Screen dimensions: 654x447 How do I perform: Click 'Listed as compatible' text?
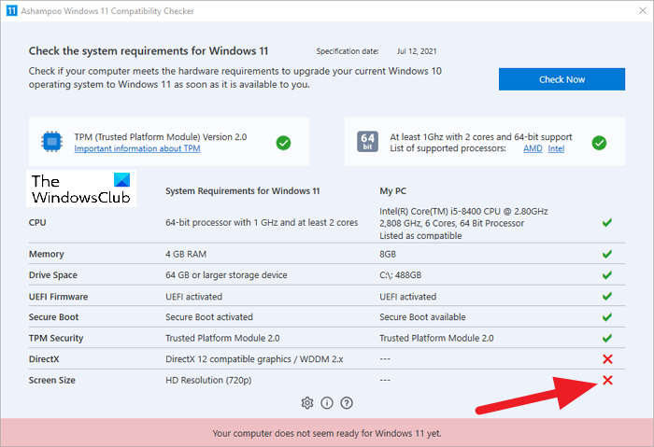coord(420,236)
